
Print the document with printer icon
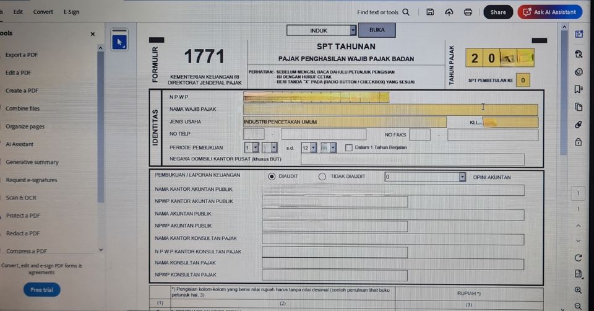468,12
